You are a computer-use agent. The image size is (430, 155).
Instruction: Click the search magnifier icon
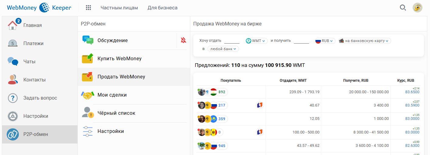[x=403, y=8]
